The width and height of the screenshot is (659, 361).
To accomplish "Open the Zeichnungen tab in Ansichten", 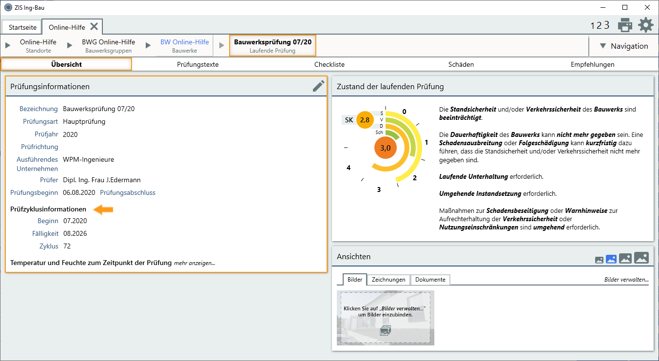I will [388, 280].
